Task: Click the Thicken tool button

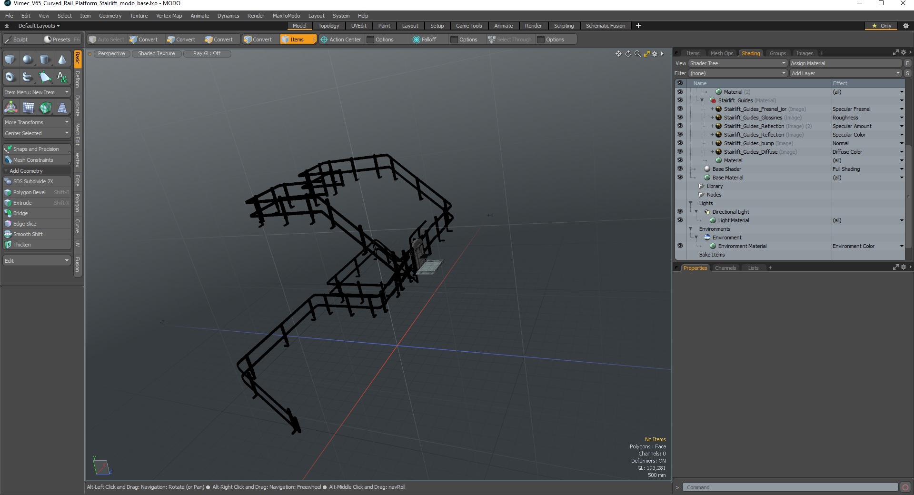Action: (x=37, y=245)
